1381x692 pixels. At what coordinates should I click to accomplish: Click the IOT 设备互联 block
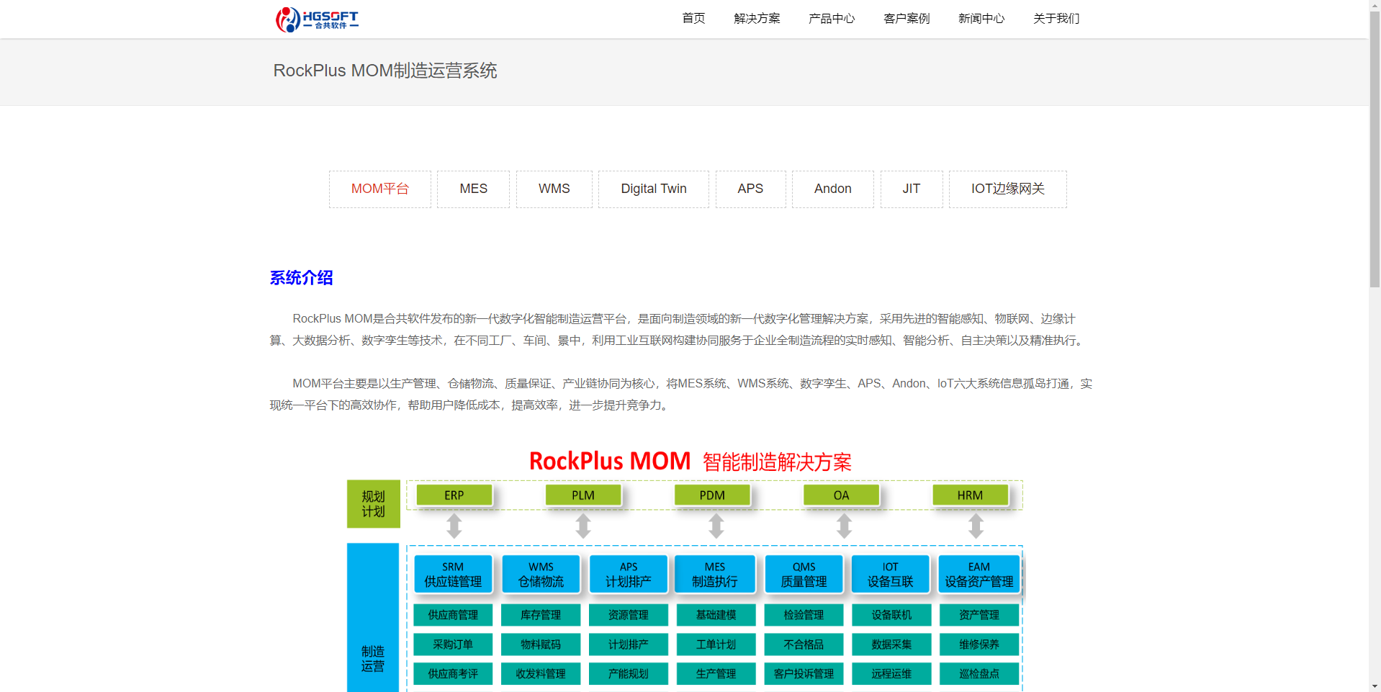(891, 574)
